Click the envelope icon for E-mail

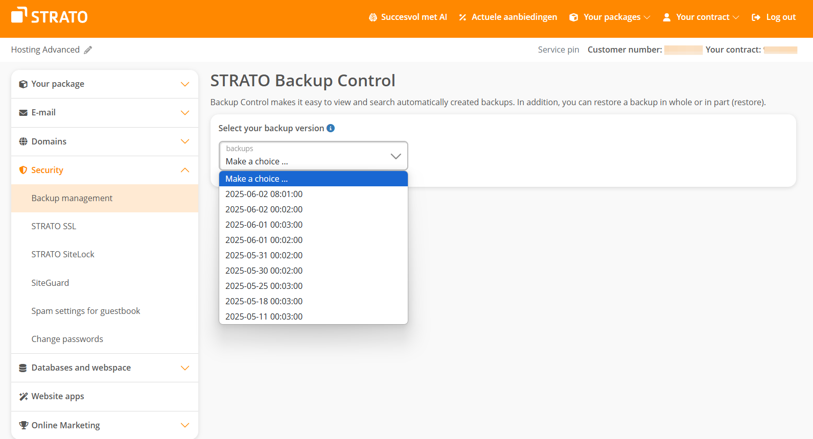click(23, 113)
